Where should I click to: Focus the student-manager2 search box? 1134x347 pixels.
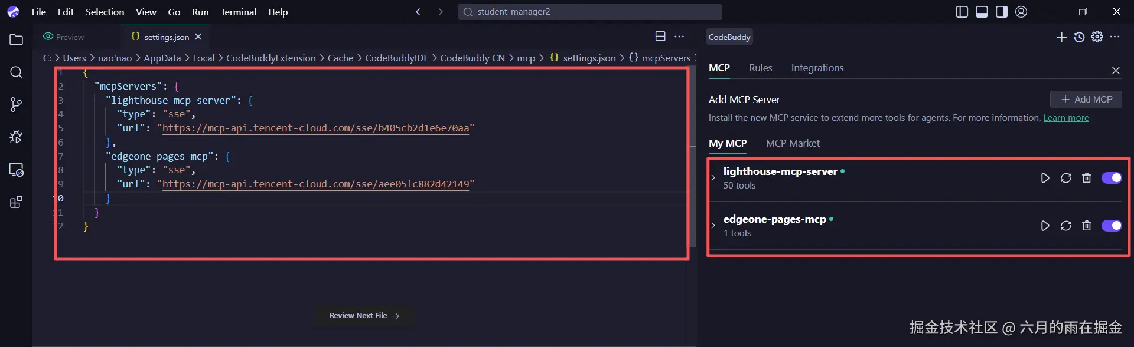tap(589, 12)
